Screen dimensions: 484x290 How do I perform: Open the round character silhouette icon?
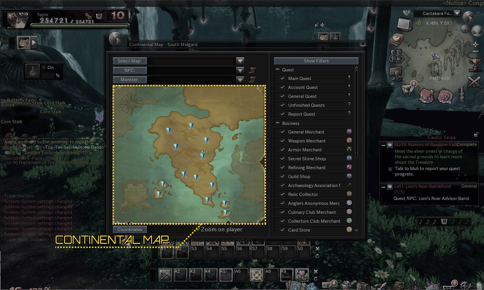tap(477, 30)
